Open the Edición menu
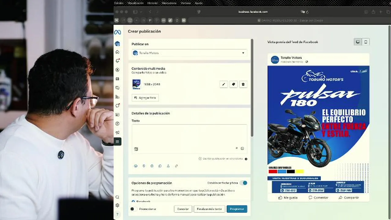Screen dimensions: 391x220 pos(119,3)
